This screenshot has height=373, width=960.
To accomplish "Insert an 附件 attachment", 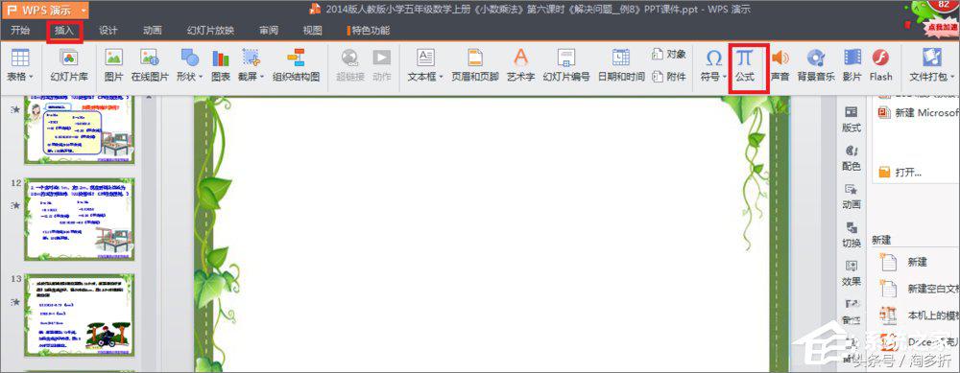I will click(x=669, y=77).
